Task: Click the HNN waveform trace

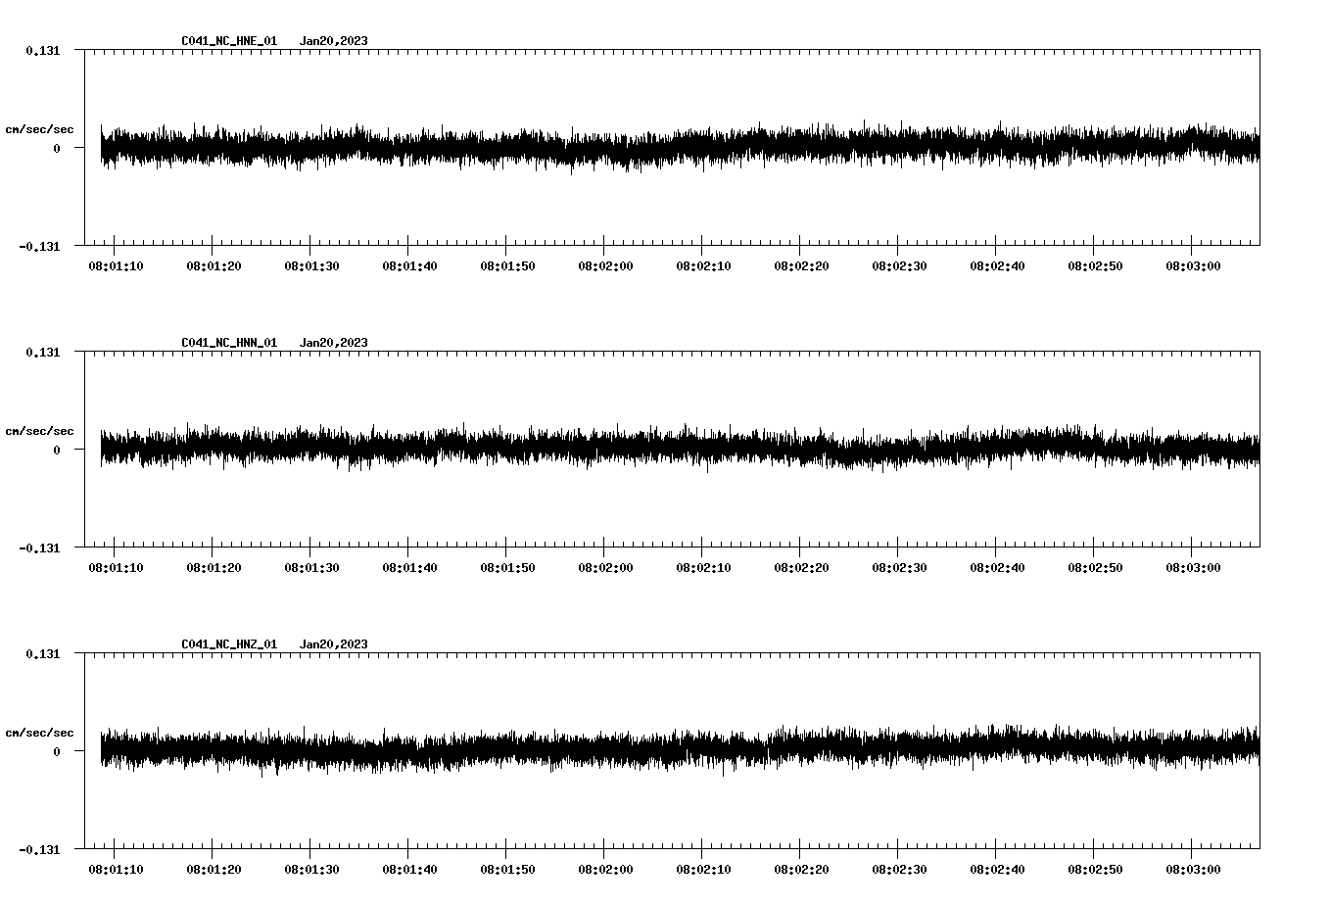Action: pos(680,448)
